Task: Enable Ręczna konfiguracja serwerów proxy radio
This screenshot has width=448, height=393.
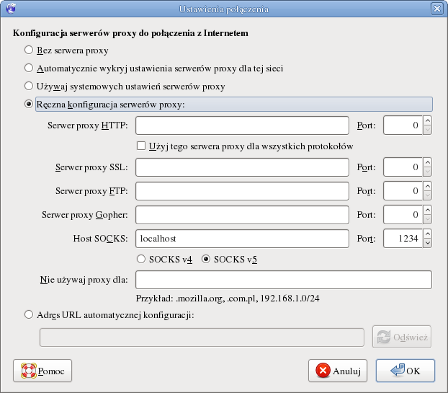Action: click(x=29, y=105)
